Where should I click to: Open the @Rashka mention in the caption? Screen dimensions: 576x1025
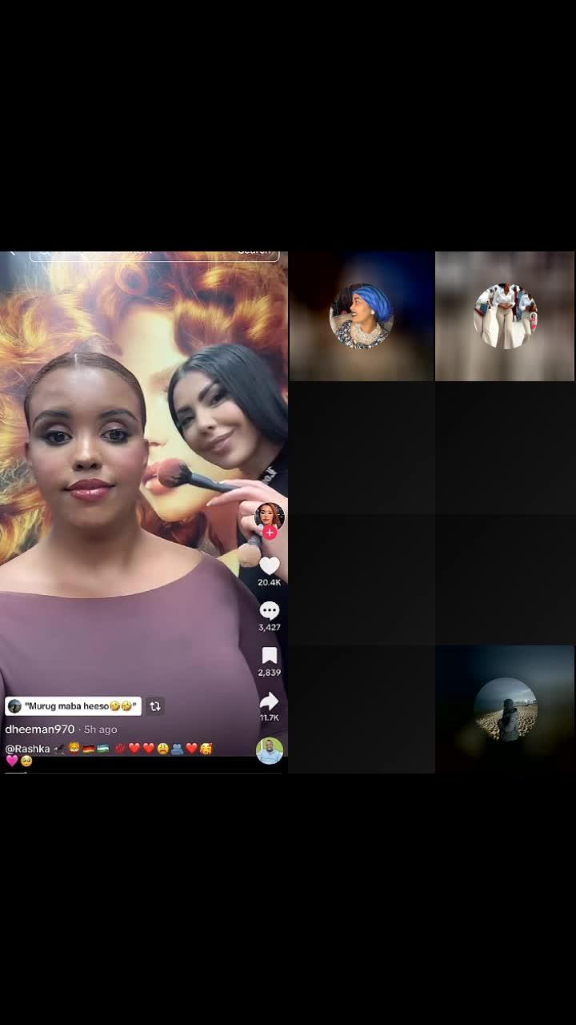click(28, 749)
